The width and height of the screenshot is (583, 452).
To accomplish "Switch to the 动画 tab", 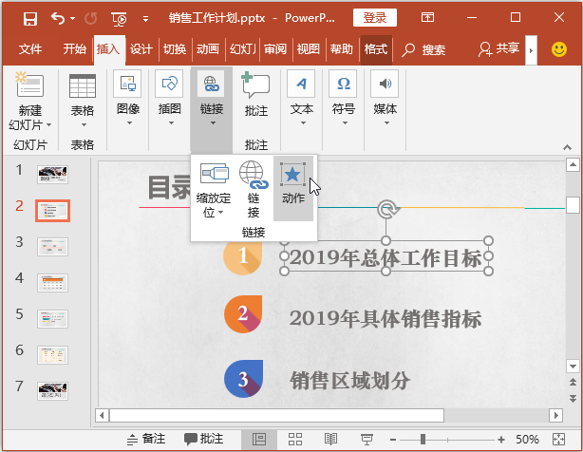I will click(x=208, y=48).
